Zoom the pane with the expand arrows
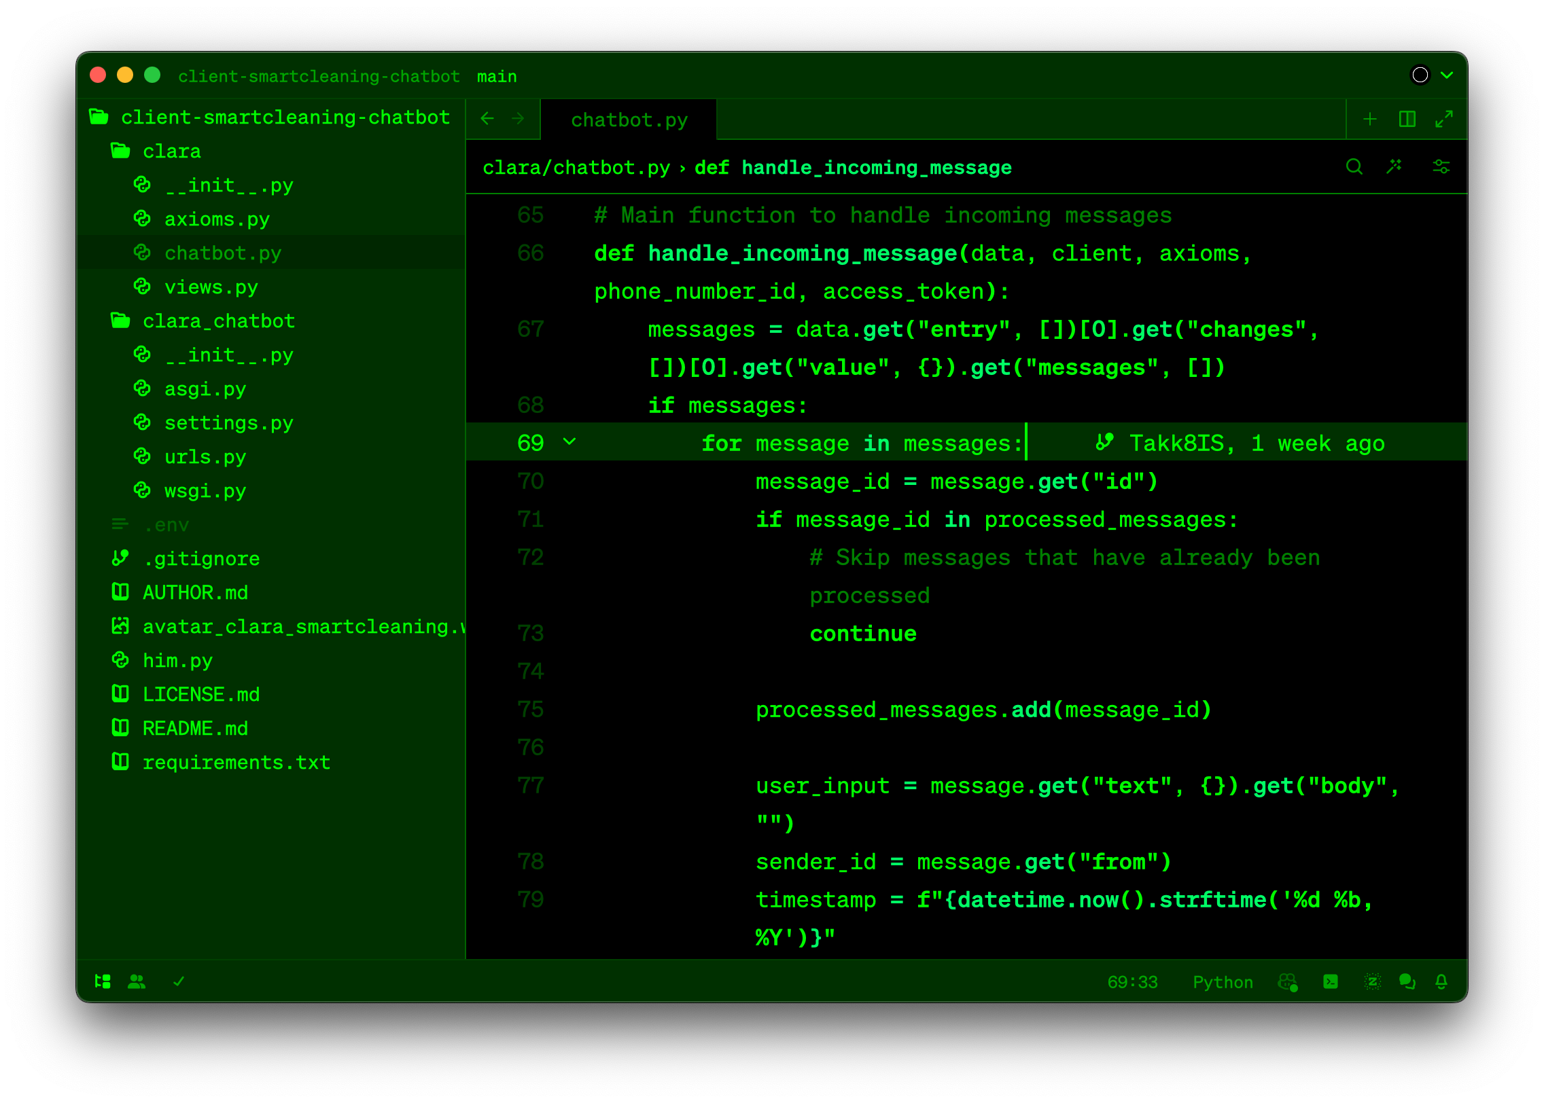Image resolution: width=1544 pixels, height=1103 pixels. [x=1444, y=119]
